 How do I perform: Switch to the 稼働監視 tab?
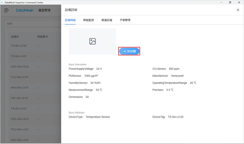click(x=88, y=20)
